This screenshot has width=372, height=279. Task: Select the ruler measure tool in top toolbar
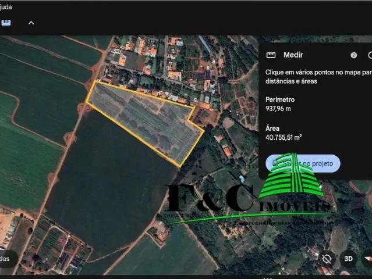point(6,23)
